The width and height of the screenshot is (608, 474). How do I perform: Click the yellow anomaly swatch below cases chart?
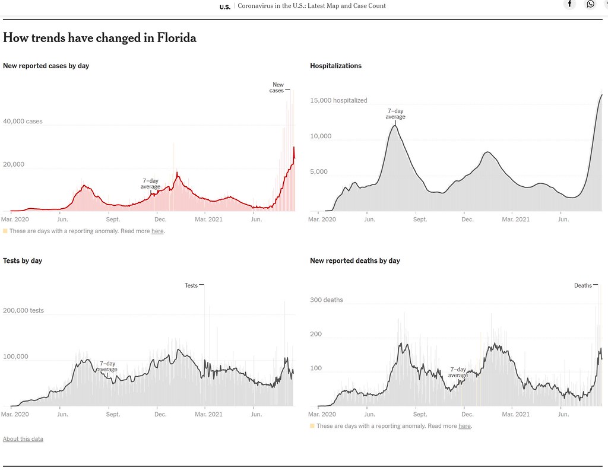(5, 231)
